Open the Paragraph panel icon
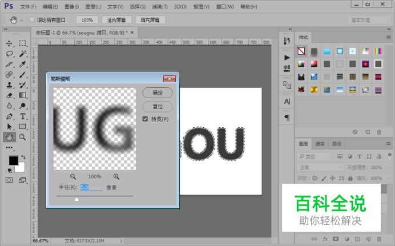Screen dimensions: 395x246 [287, 118]
